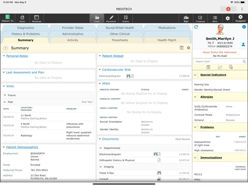Switch to Diagnostics tab
248x186 pixels.
(25, 28)
